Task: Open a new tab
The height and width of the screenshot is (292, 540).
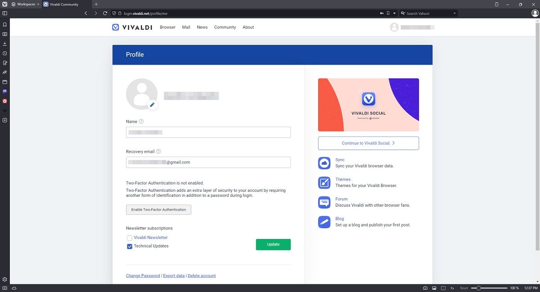Action: [x=96, y=4]
